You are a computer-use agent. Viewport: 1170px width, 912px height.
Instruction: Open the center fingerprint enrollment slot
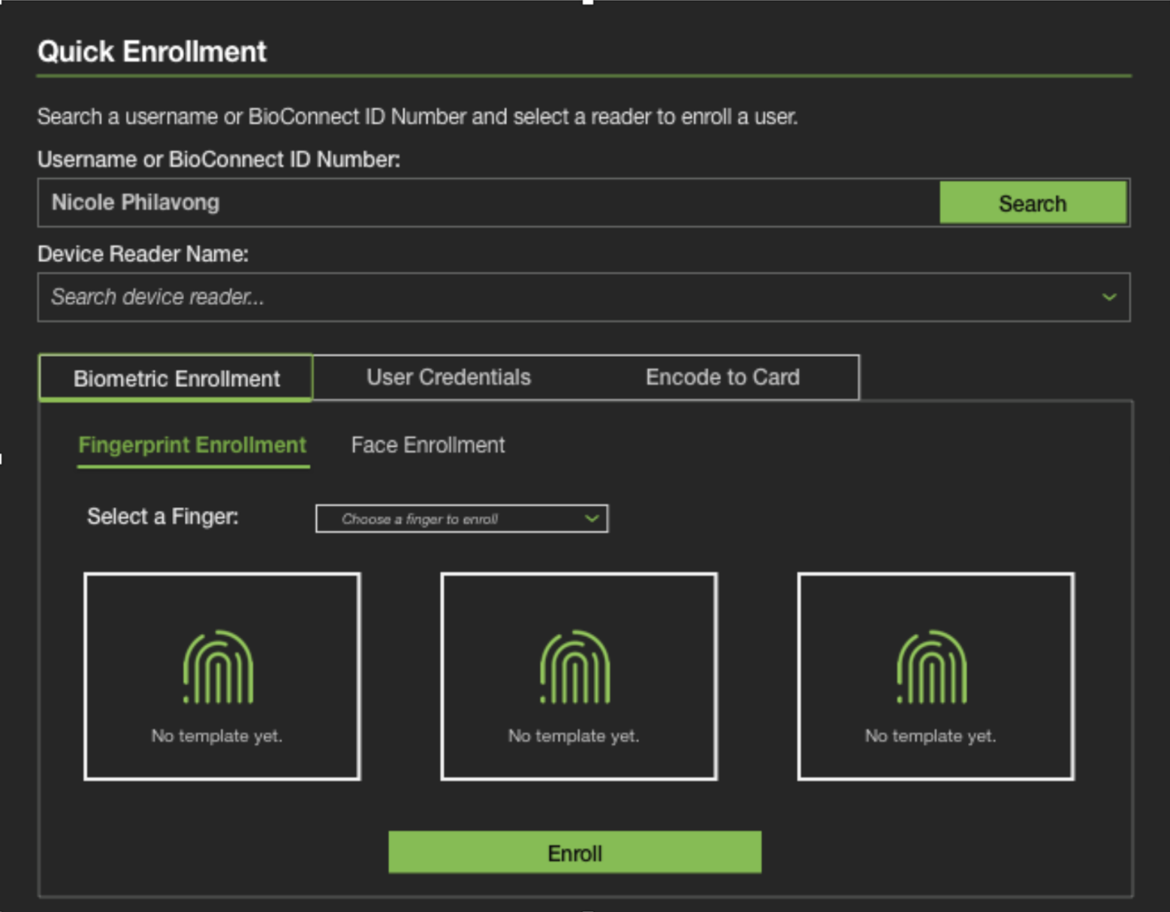[577, 676]
